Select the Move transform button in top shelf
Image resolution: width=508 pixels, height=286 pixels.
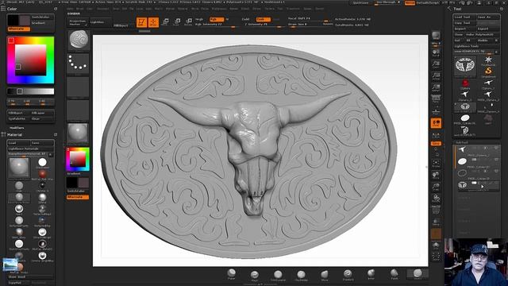pos(165,22)
